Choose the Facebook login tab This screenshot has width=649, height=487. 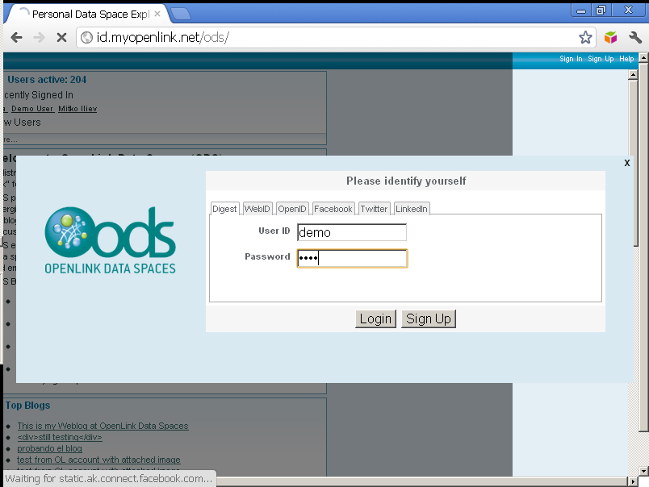(333, 209)
